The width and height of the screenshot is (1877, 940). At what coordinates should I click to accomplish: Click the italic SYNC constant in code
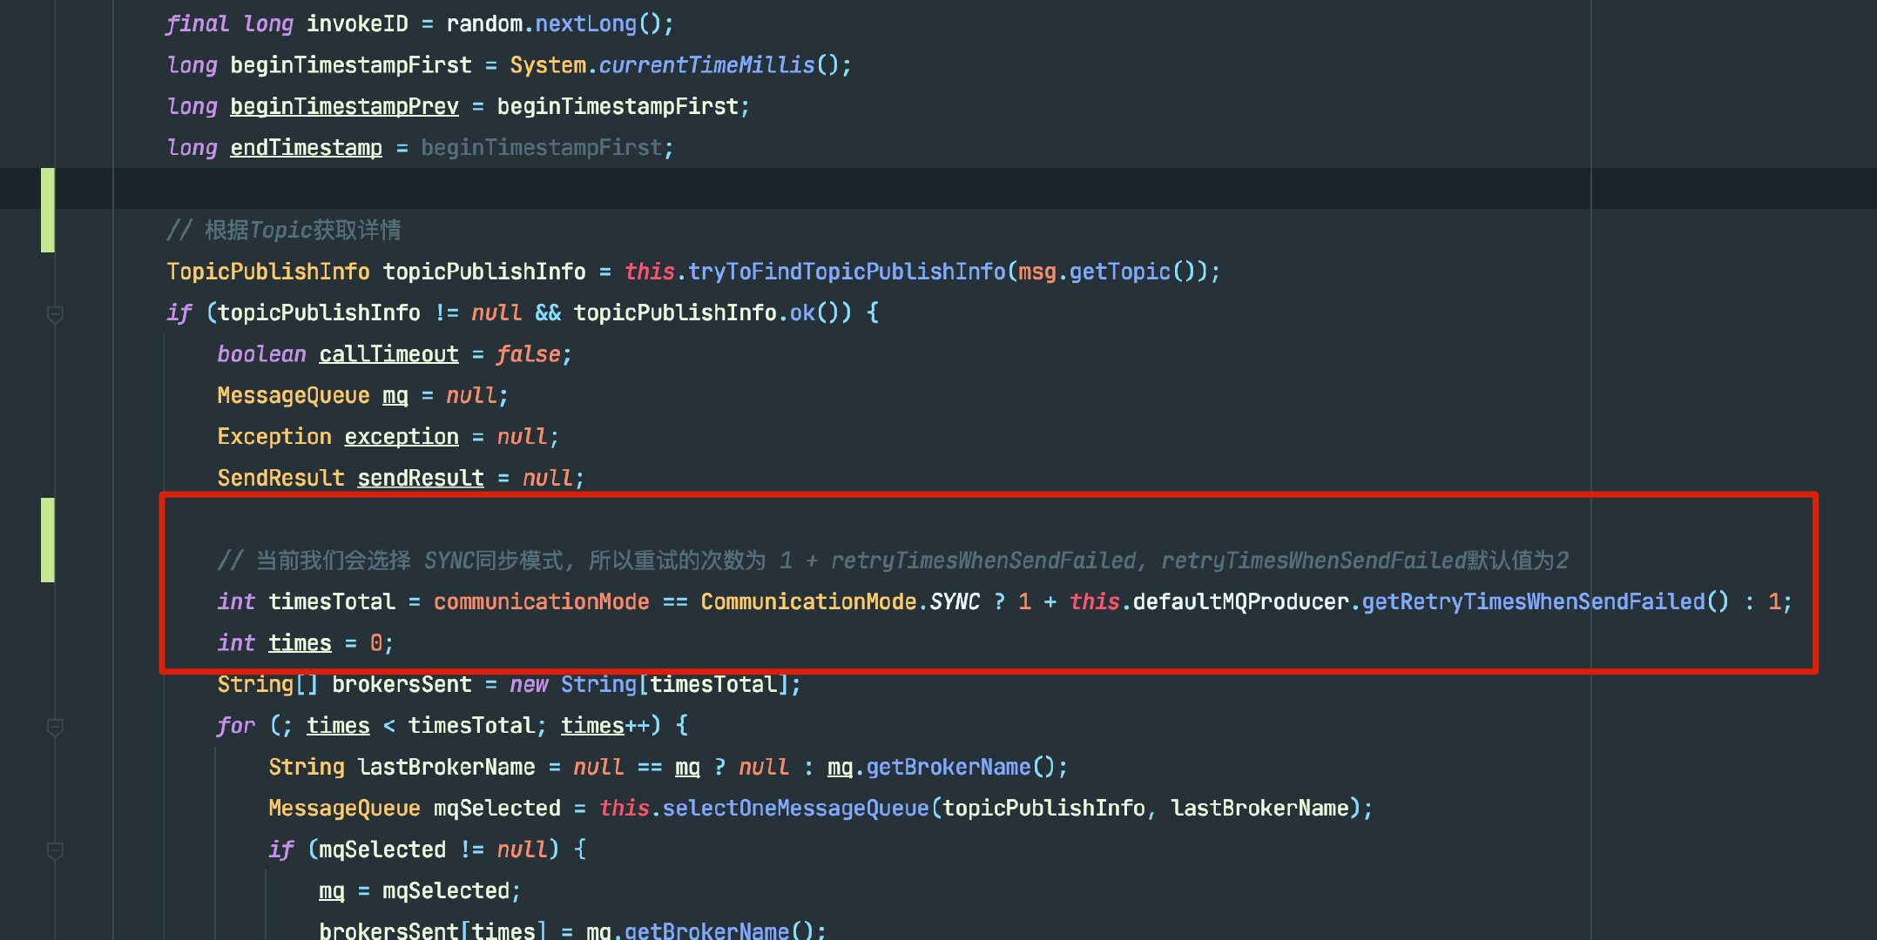pos(955,601)
